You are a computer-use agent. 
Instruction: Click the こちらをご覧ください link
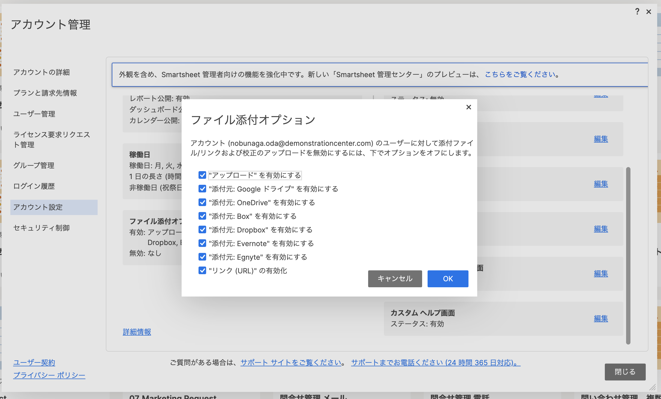point(520,74)
